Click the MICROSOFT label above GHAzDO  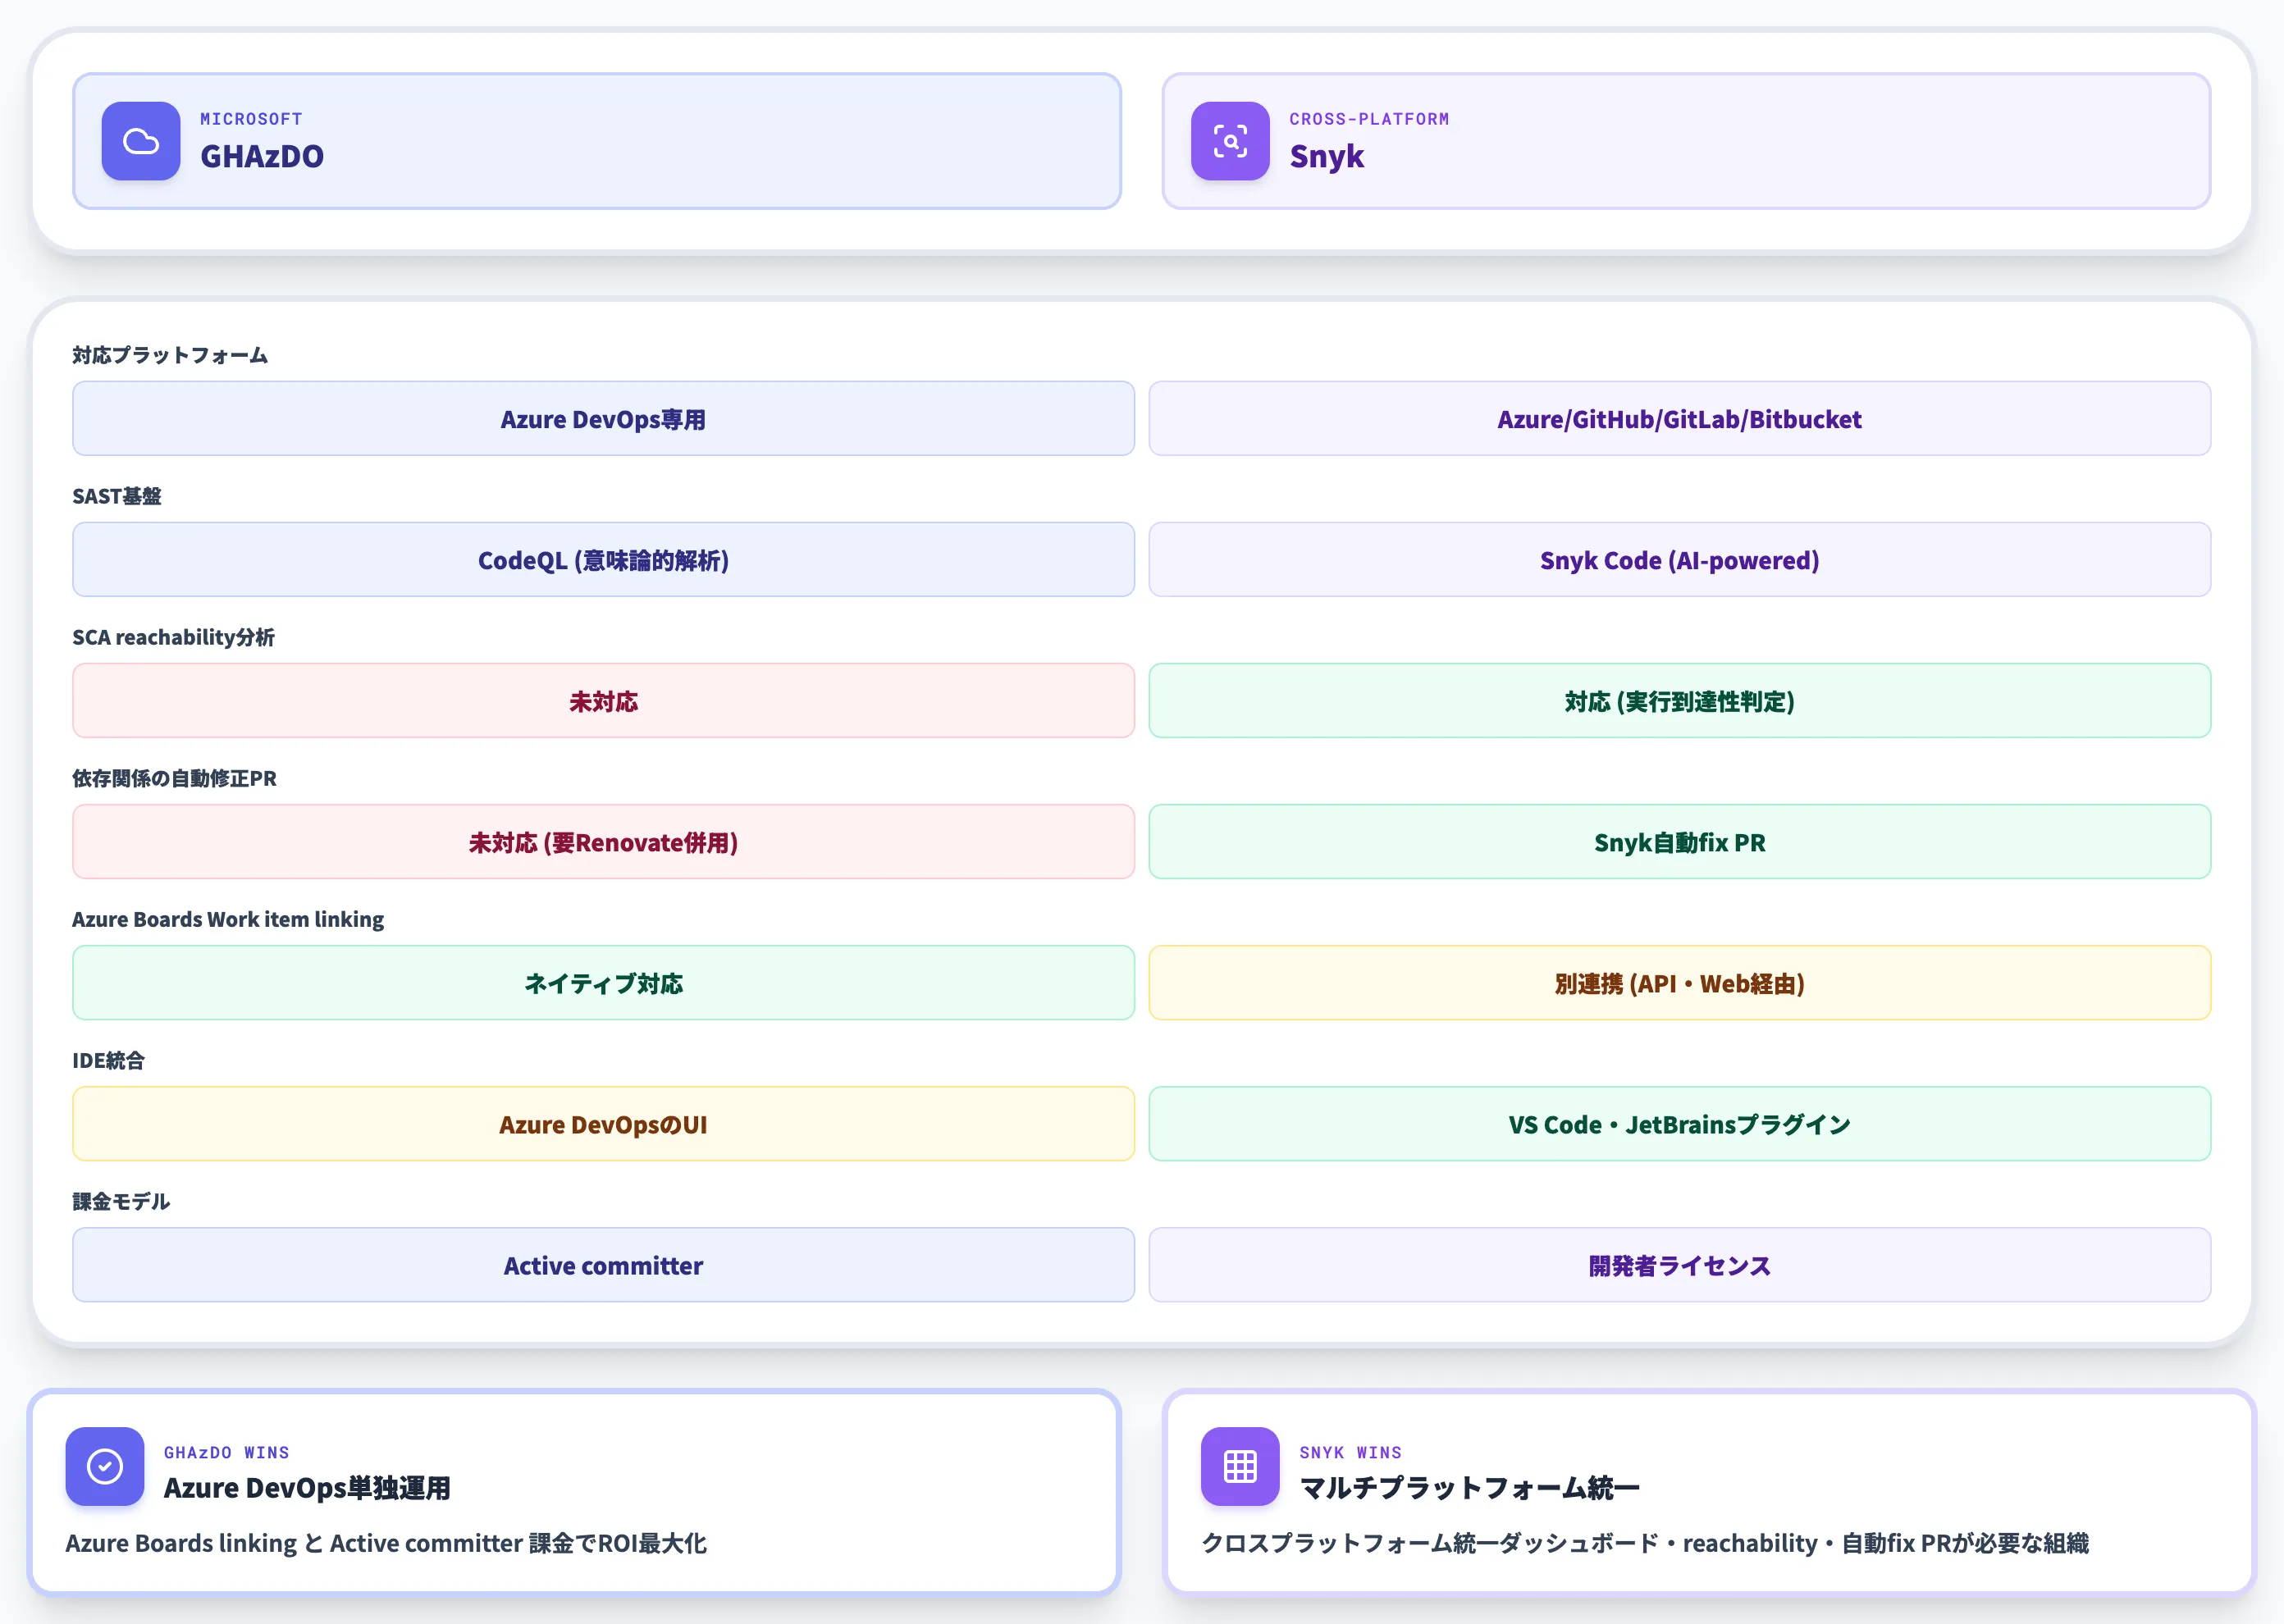pos(251,119)
